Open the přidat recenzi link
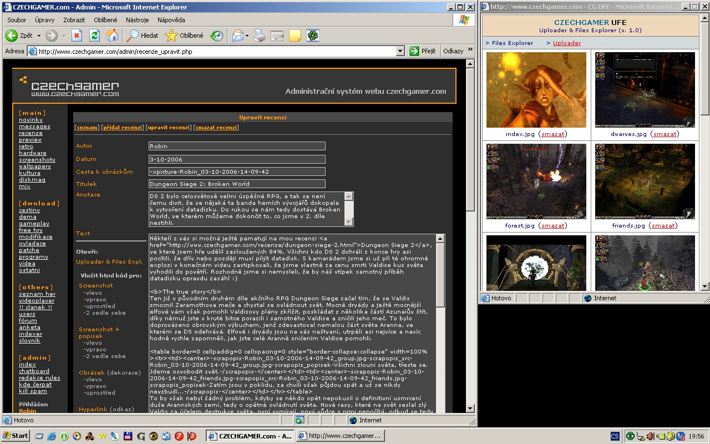The width and height of the screenshot is (710, 444). 123,128
